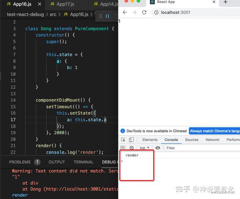240x199 pixels.
Task: Click the problems count badge 1
Action: pos(37,162)
